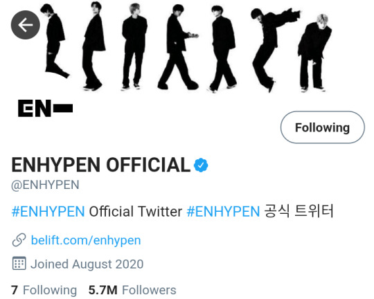This screenshot has width=374, height=299.
Task: Click the ENHYPEN OFFICIAL profile name
Action: click(101, 165)
